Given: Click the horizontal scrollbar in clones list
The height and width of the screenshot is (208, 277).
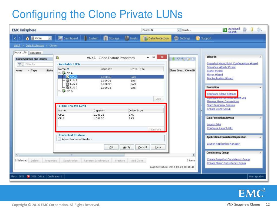Looking at the screenshot, I should point(71,155).
